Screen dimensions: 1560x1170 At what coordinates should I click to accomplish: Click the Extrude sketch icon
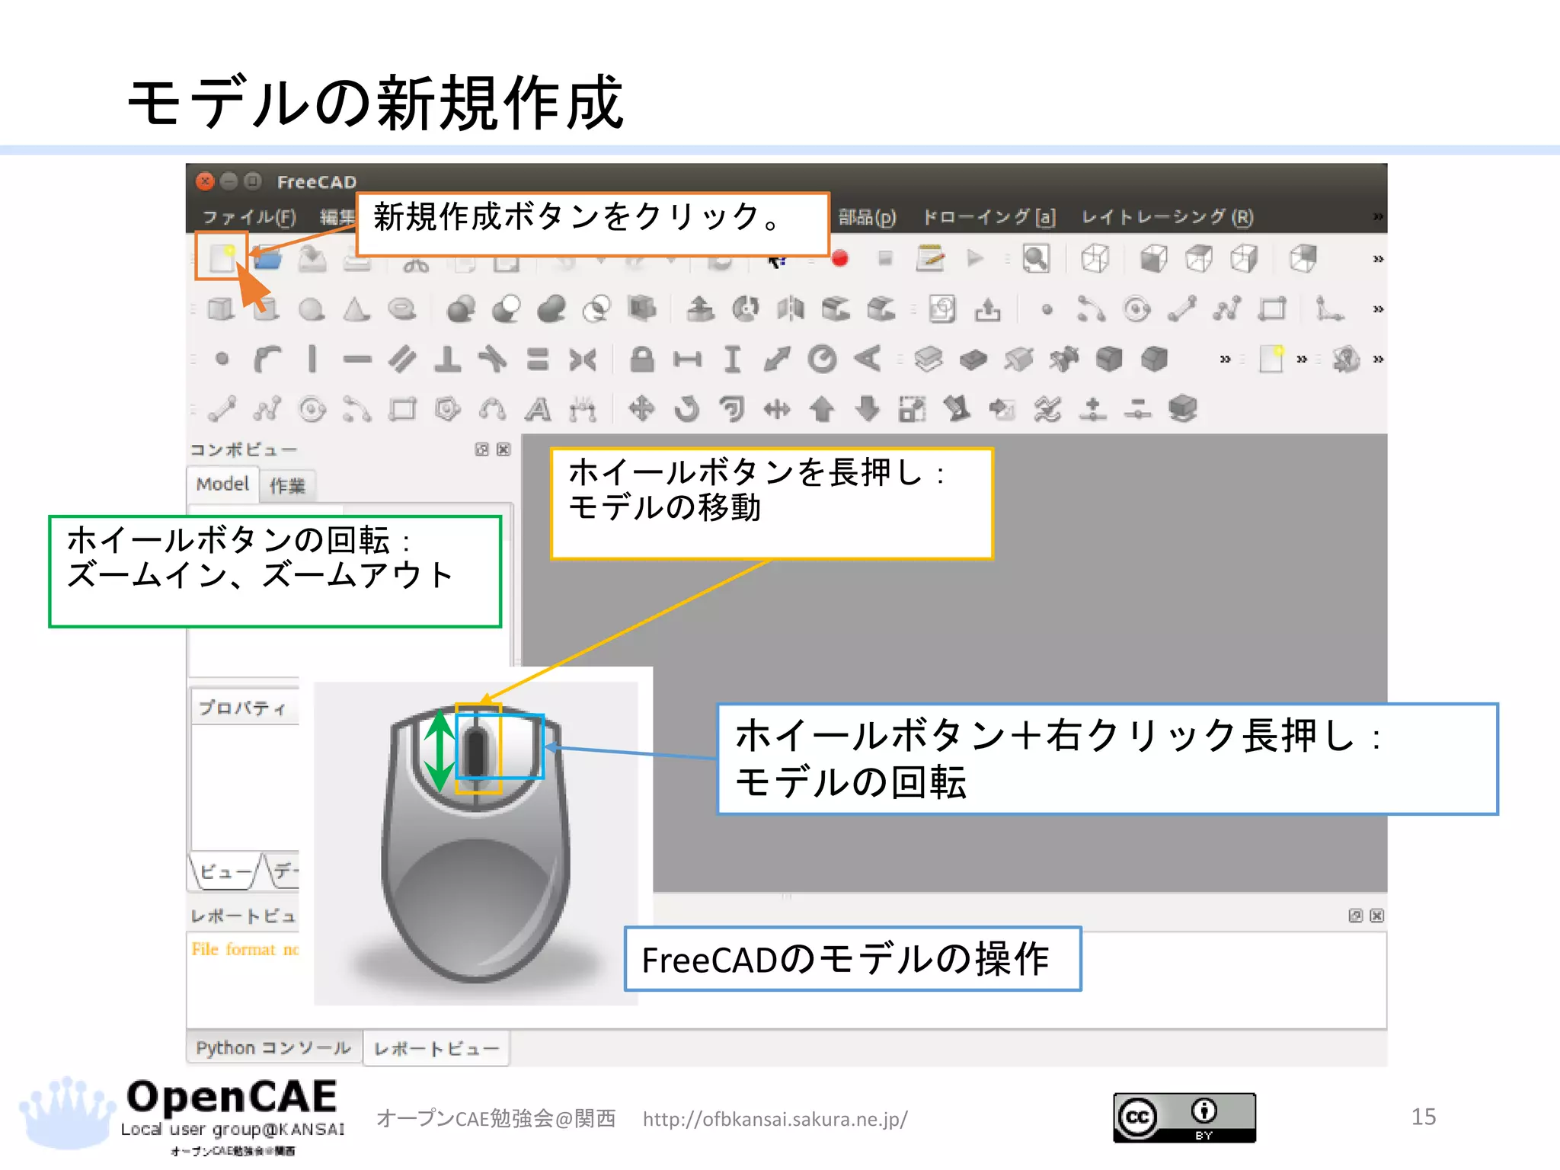(x=700, y=308)
